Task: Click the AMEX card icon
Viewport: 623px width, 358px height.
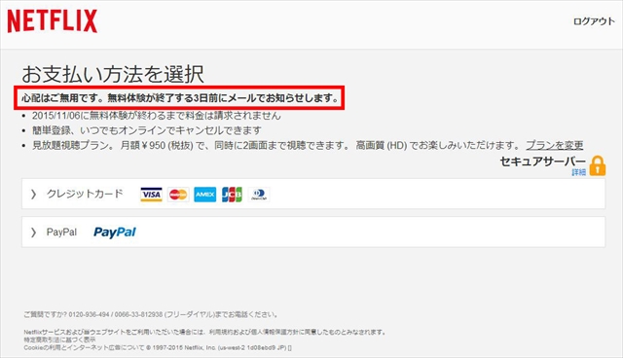Action: pos(205,195)
